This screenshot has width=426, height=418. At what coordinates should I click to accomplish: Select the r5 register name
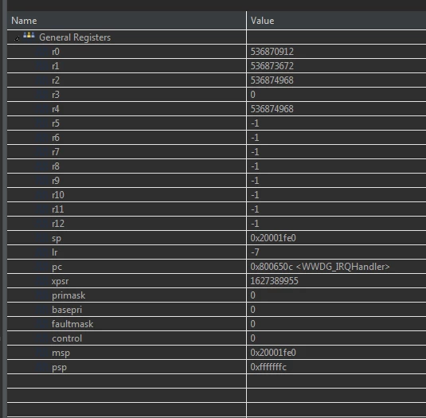click(56, 123)
